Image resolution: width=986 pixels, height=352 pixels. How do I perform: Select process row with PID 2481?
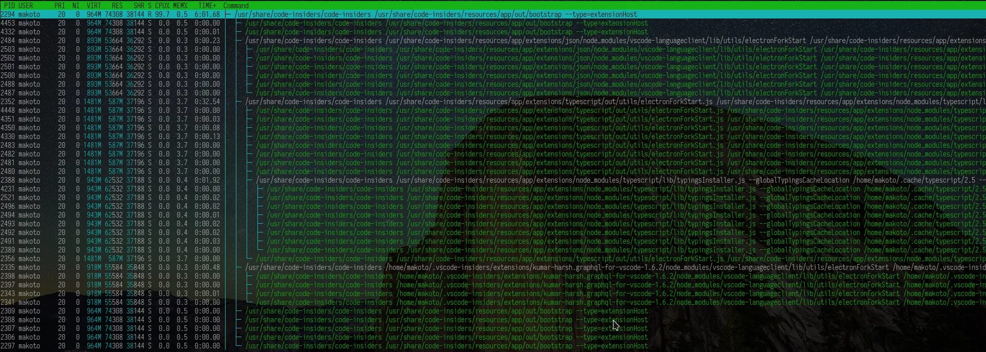click(493, 163)
